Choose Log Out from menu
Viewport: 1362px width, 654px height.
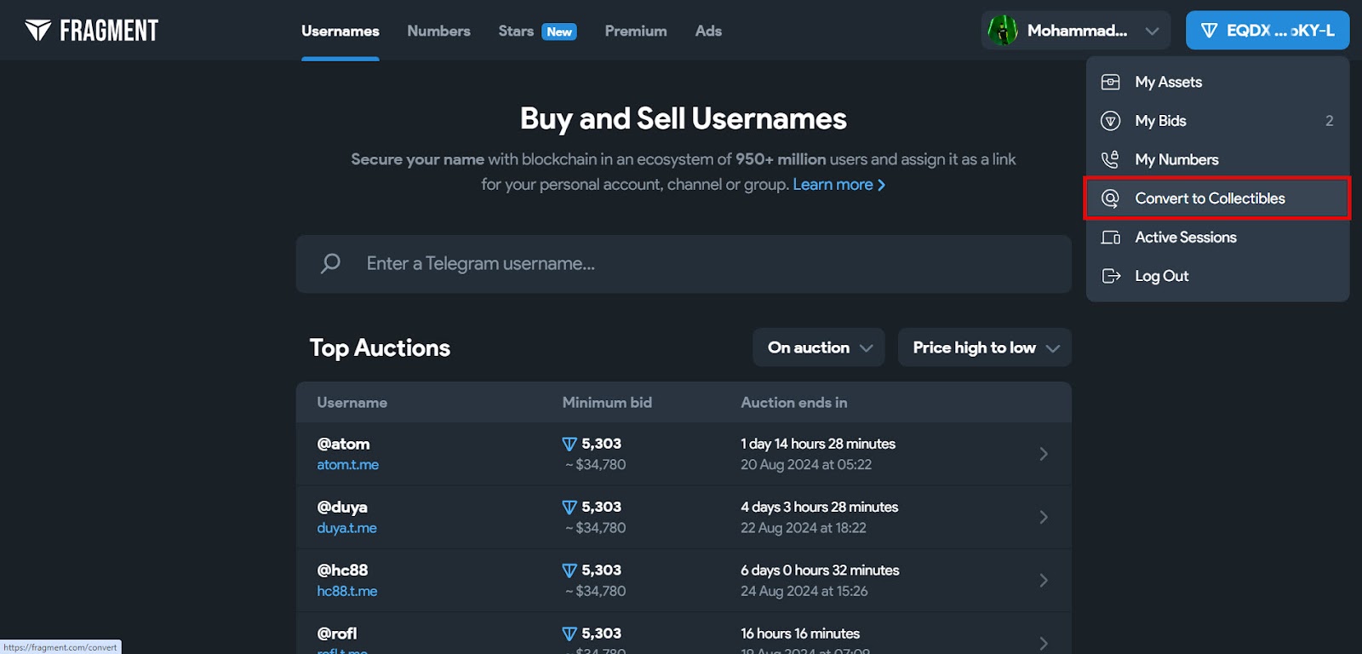(x=1217, y=276)
